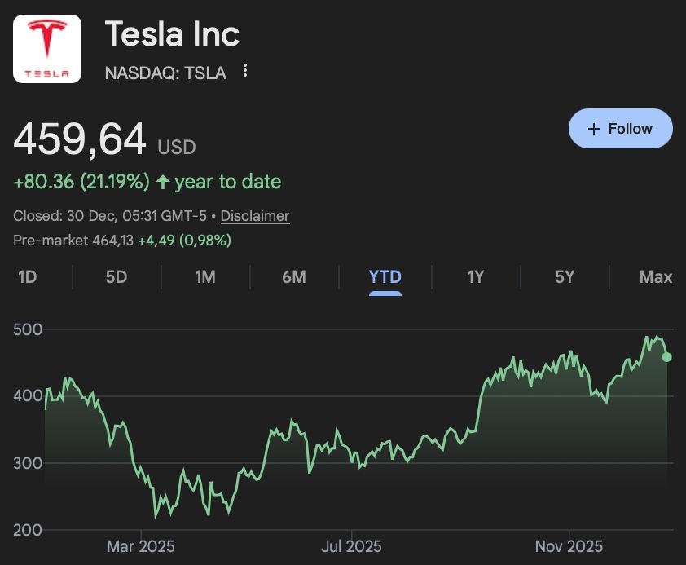Switch chart to 5D view
The image size is (686, 565).
coord(116,277)
